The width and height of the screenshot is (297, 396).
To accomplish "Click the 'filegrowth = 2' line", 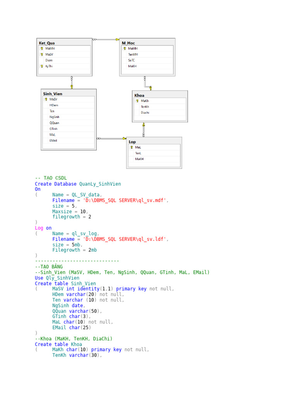I will 72,217.
